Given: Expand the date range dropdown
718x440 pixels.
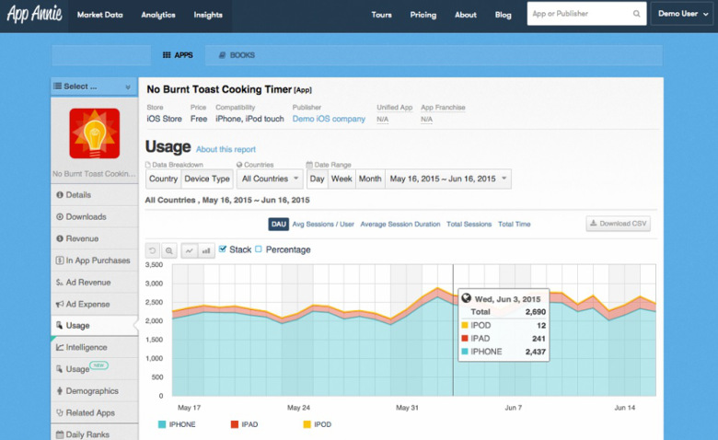Looking at the screenshot, I should tap(448, 179).
